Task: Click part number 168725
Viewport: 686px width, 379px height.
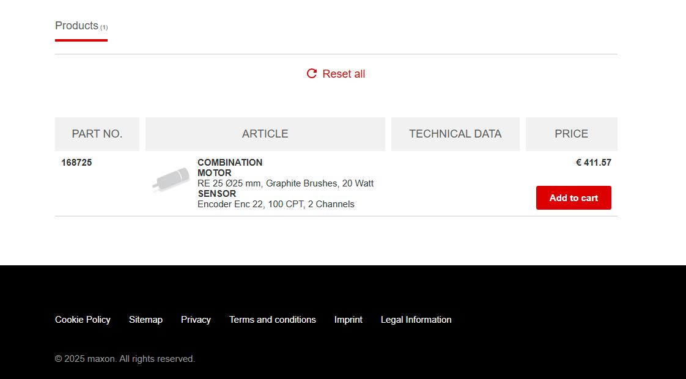Action: pyautogui.click(x=76, y=163)
